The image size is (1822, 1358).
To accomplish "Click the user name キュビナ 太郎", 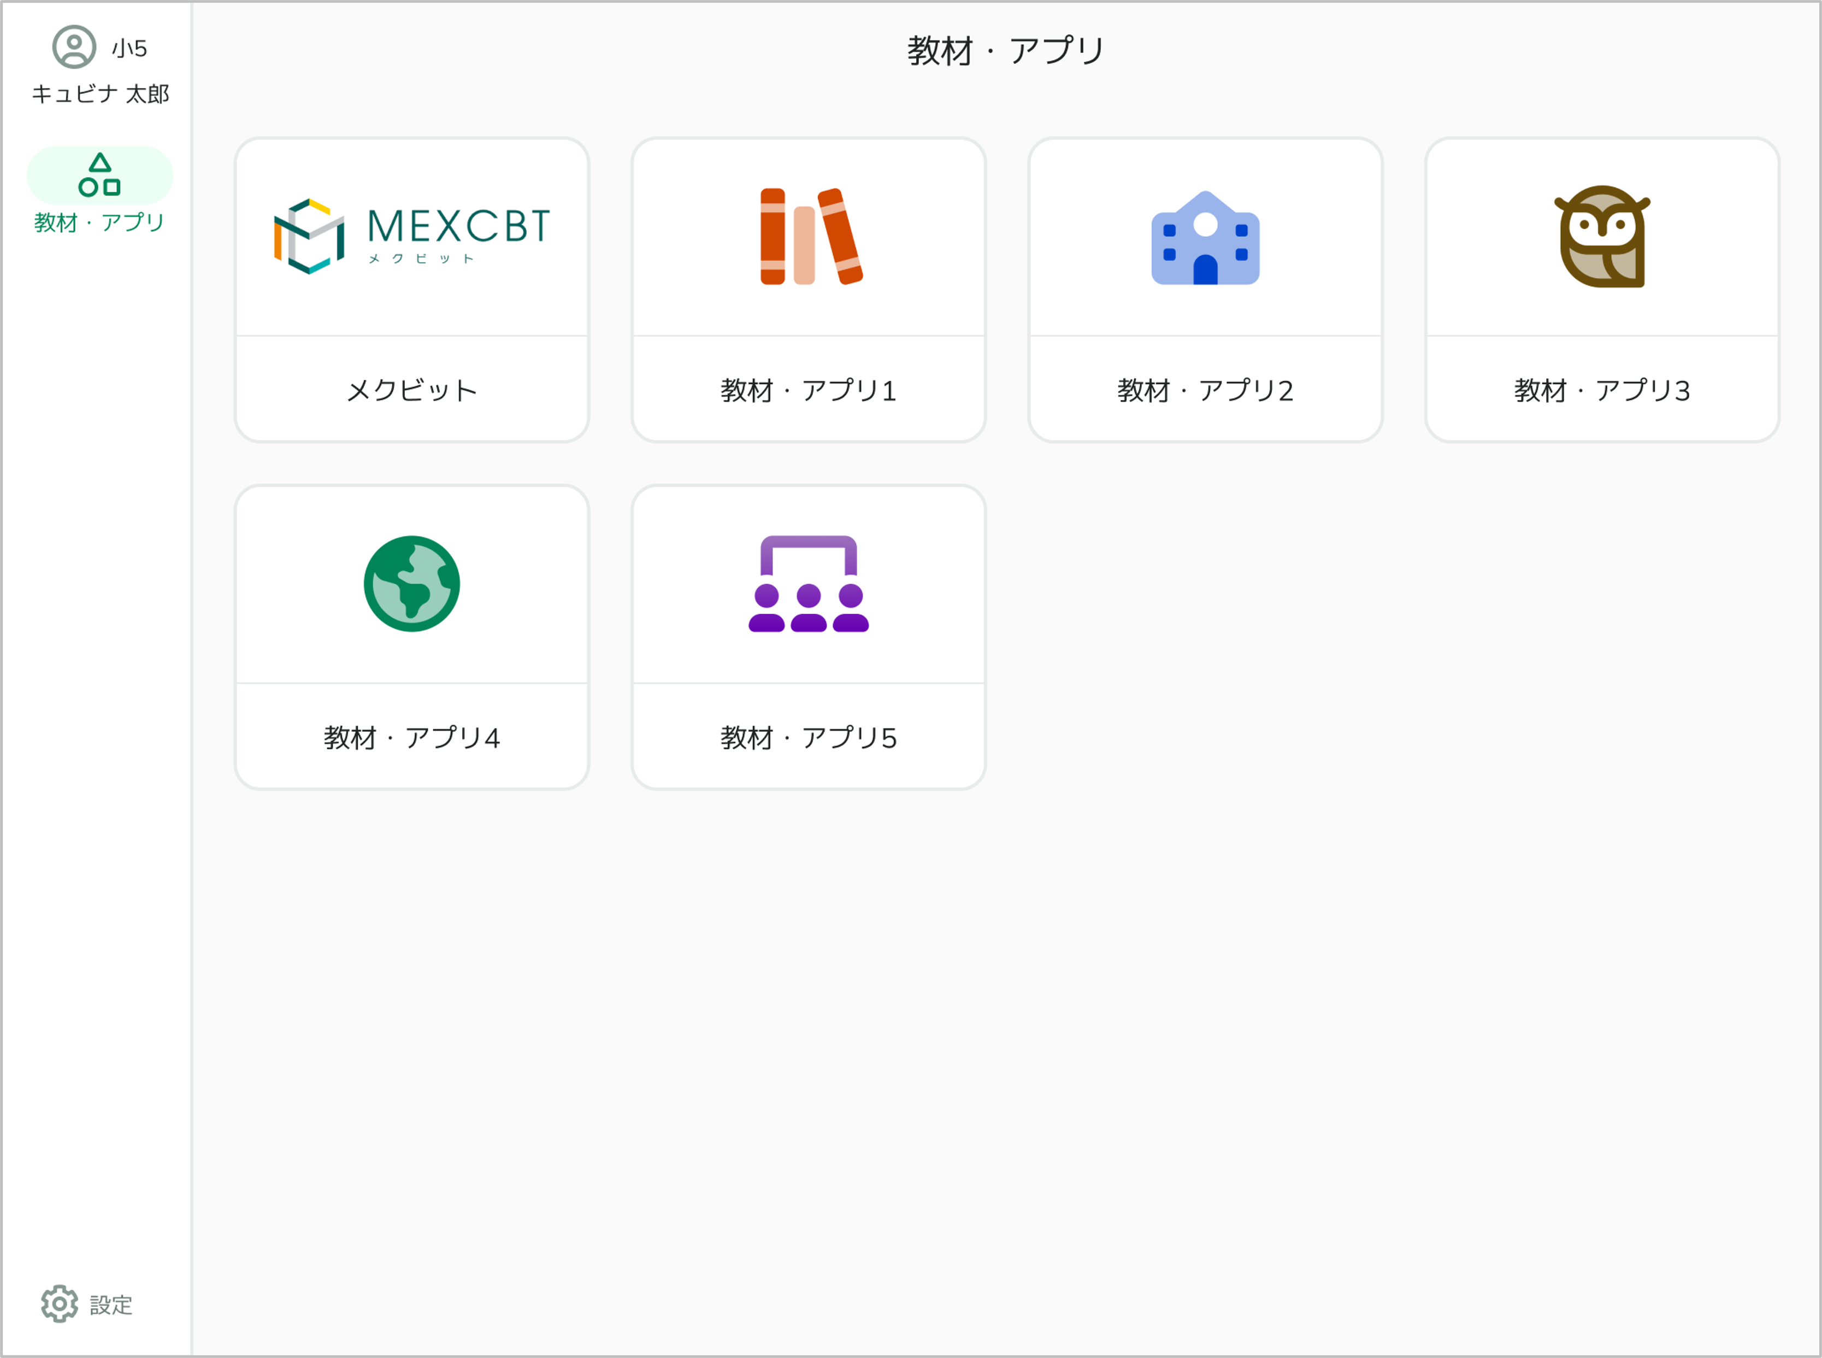I will click(x=101, y=93).
